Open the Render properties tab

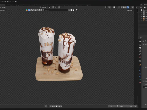point(140,45)
